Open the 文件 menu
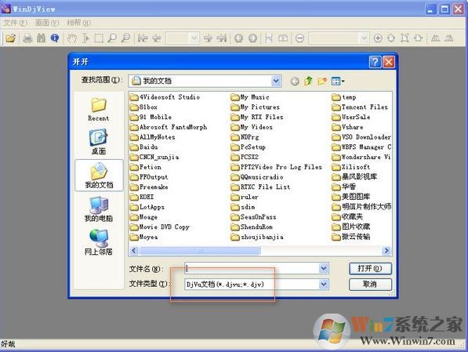The image size is (468, 352). [x=15, y=23]
